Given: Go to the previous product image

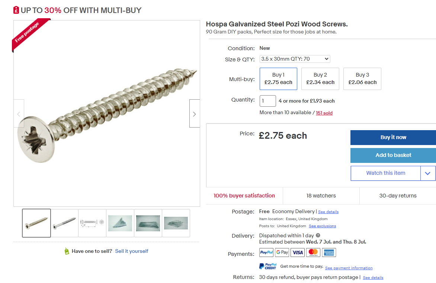Looking at the screenshot, I should (19, 114).
